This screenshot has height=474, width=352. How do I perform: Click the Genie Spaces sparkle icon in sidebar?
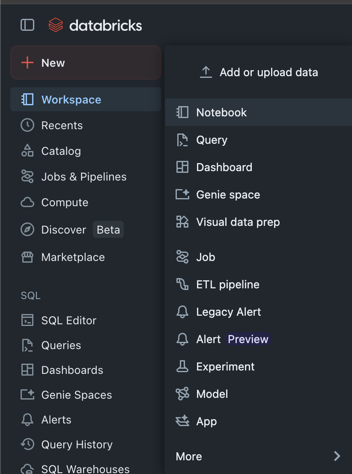click(27, 394)
